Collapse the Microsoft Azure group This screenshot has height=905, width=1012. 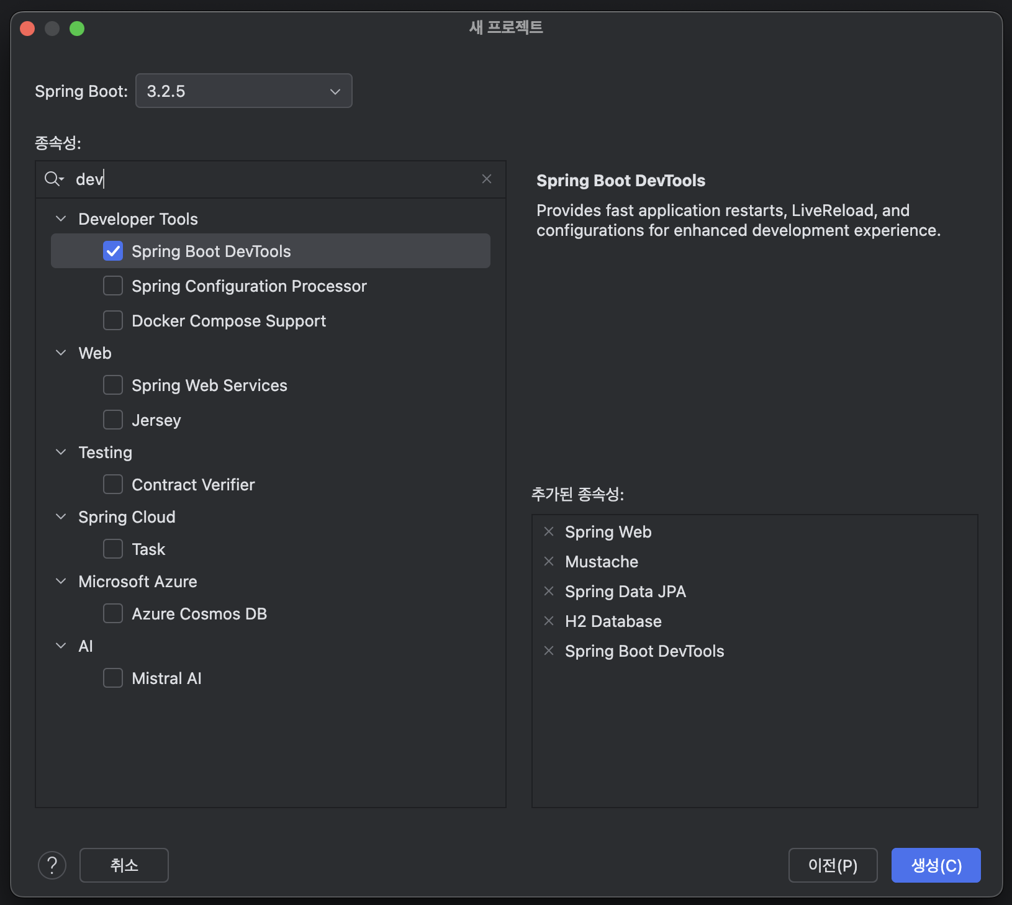[61, 581]
